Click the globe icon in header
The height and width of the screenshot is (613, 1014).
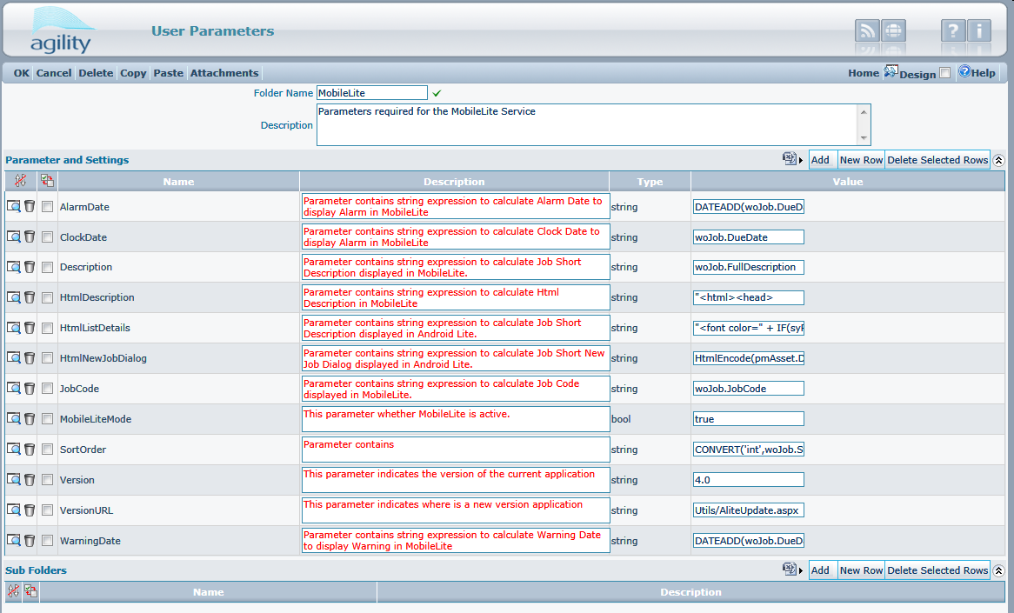tap(893, 31)
